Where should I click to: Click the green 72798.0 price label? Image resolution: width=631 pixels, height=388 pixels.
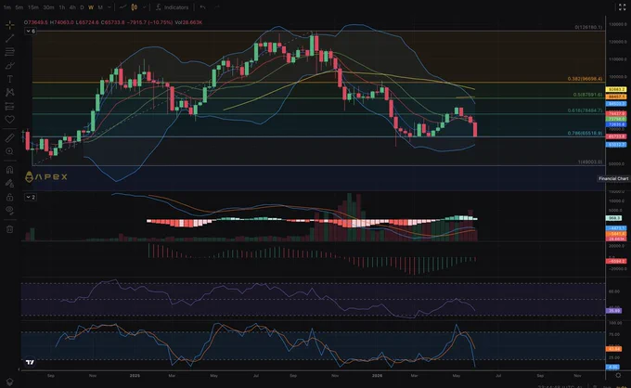(x=616, y=119)
